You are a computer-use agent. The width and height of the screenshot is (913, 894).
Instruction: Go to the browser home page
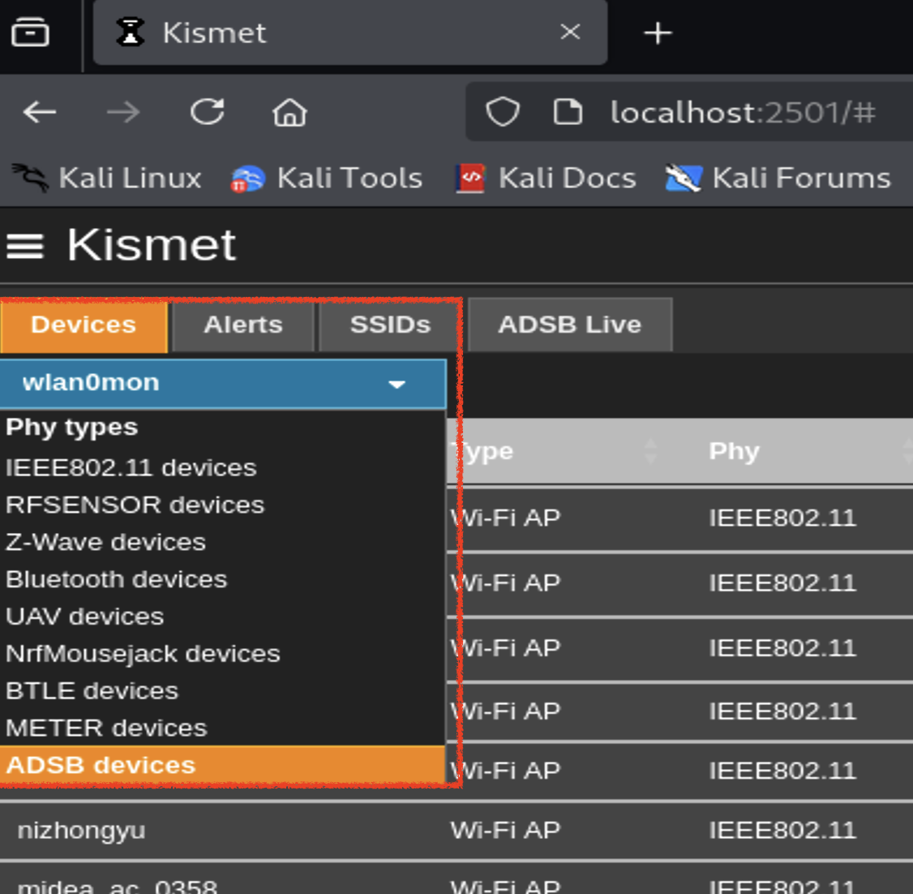point(289,112)
